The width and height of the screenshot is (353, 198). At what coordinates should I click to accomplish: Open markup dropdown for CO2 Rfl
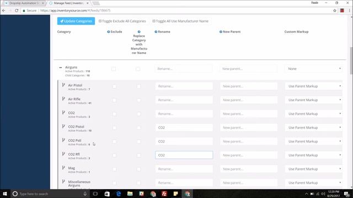click(x=314, y=155)
